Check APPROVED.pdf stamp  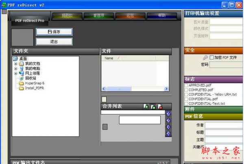tap(186, 85)
